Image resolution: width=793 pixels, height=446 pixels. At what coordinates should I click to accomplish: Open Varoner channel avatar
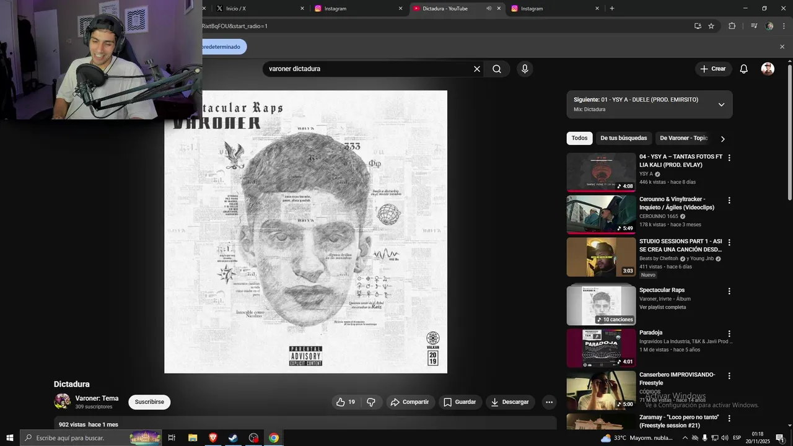click(x=62, y=401)
